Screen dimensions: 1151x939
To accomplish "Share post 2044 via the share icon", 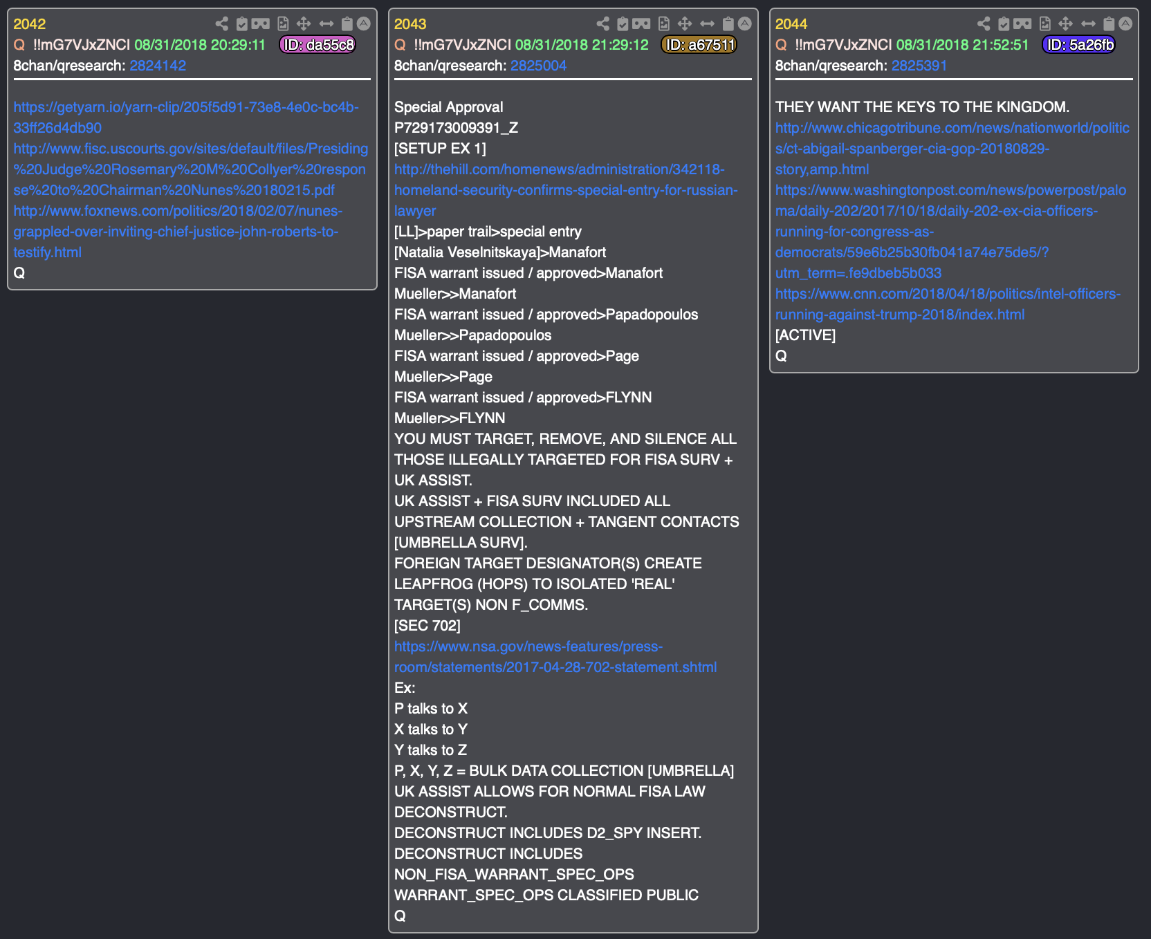I will tap(984, 24).
